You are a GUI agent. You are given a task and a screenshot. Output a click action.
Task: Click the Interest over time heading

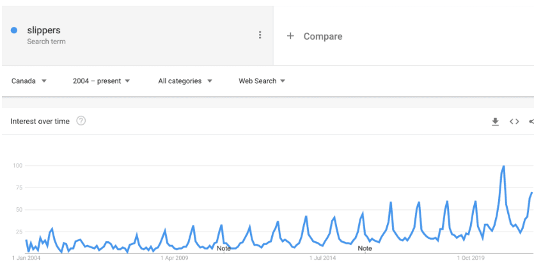click(40, 122)
